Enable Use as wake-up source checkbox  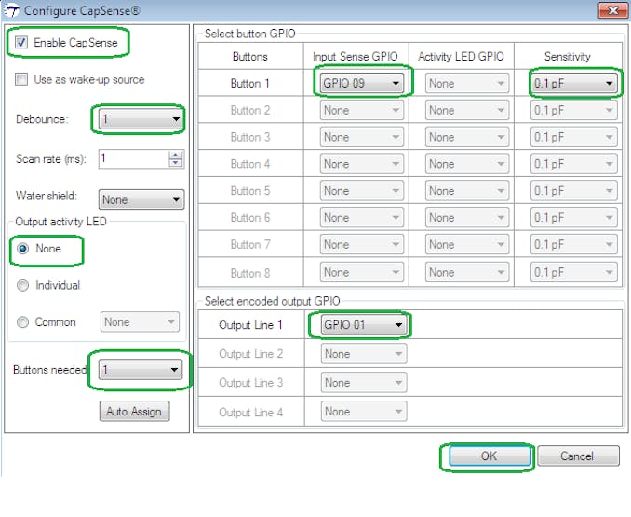20,79
